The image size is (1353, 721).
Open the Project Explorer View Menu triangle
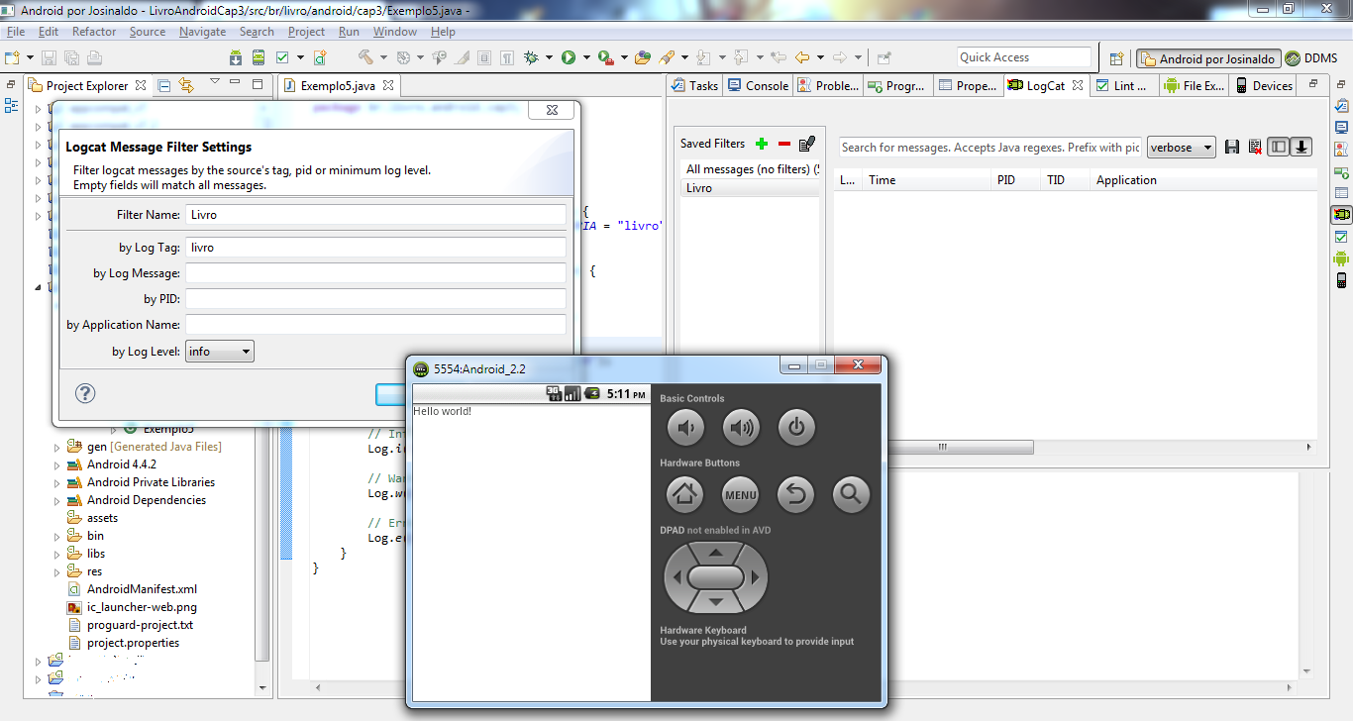(214, 83)
